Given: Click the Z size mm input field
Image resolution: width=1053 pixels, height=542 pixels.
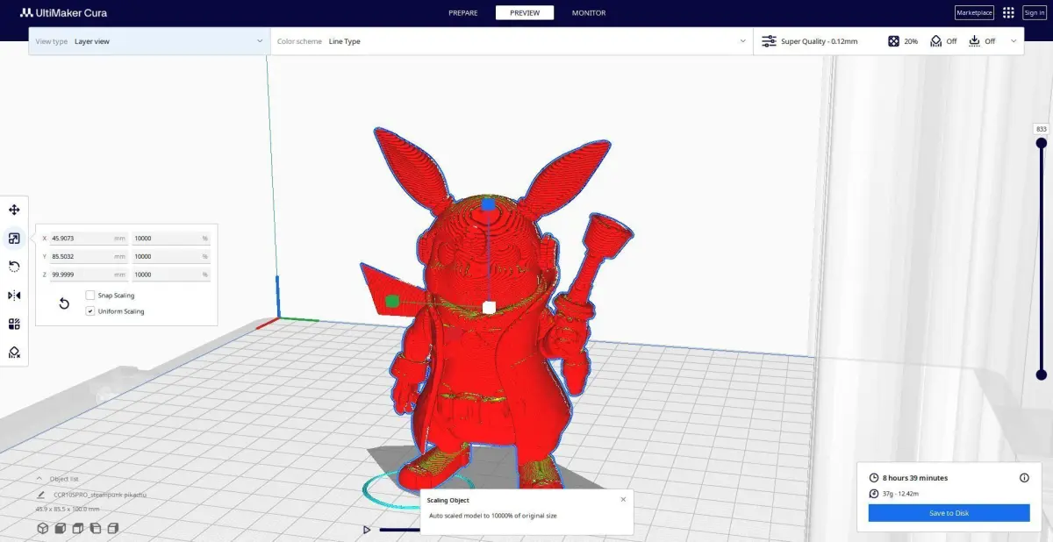Looking at the screenshot, I should (x=88, y=275).
